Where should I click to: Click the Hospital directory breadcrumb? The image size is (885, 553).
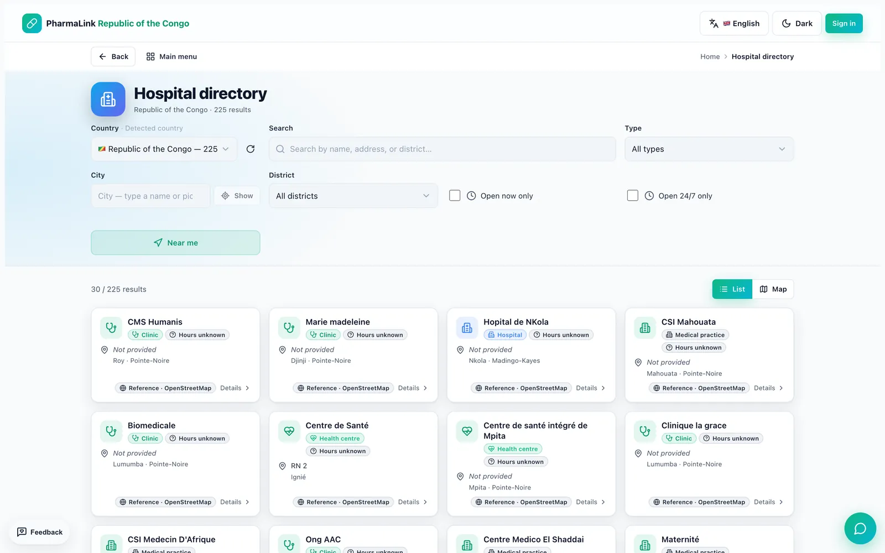[763, 56]
